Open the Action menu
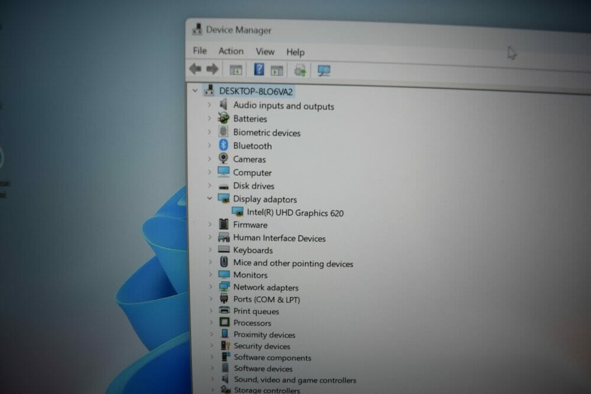 [x=231, y=51]
